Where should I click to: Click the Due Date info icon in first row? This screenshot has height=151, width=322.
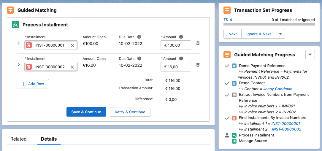(x=139, y=37)
